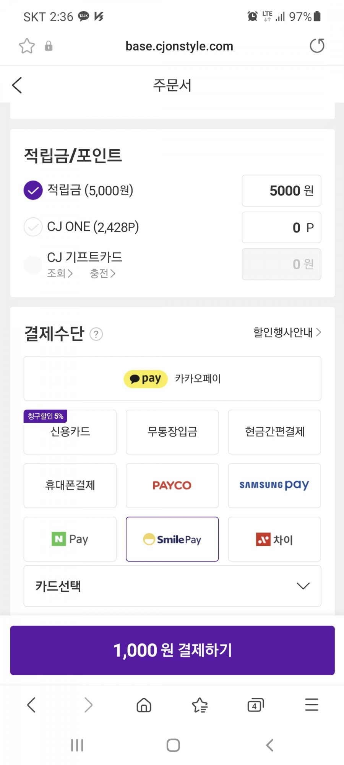The image size is (344, 765).
Task: Check the CJ ONE (2,428P) checkbox
Action: [33, 227]
